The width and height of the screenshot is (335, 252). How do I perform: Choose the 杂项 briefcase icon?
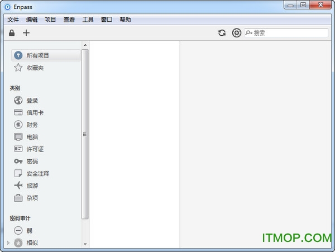pyautogui.click(x=18, y=198)
